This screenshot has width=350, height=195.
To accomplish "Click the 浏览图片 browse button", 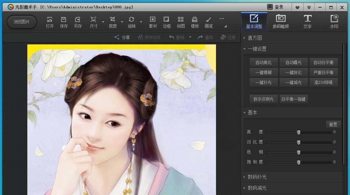I will [21, 22].
